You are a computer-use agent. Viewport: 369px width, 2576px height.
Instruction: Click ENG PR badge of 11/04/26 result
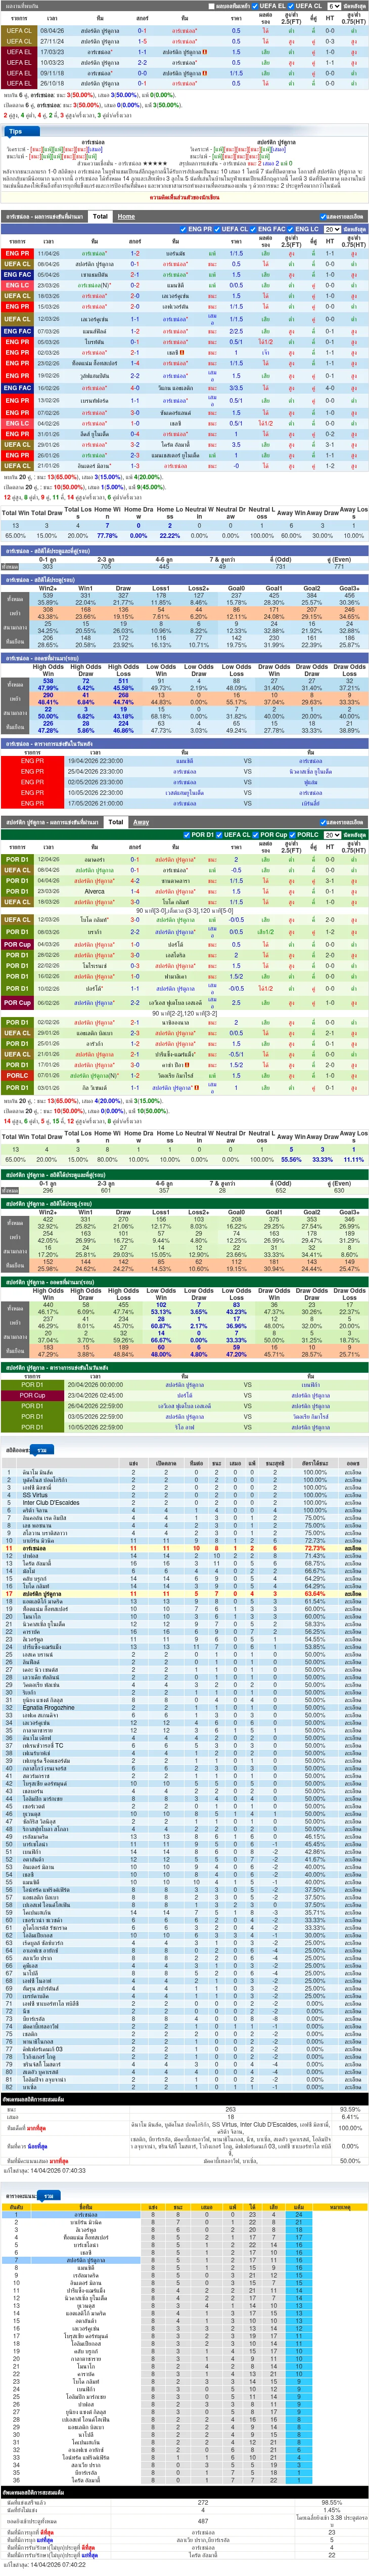[17, 254]
